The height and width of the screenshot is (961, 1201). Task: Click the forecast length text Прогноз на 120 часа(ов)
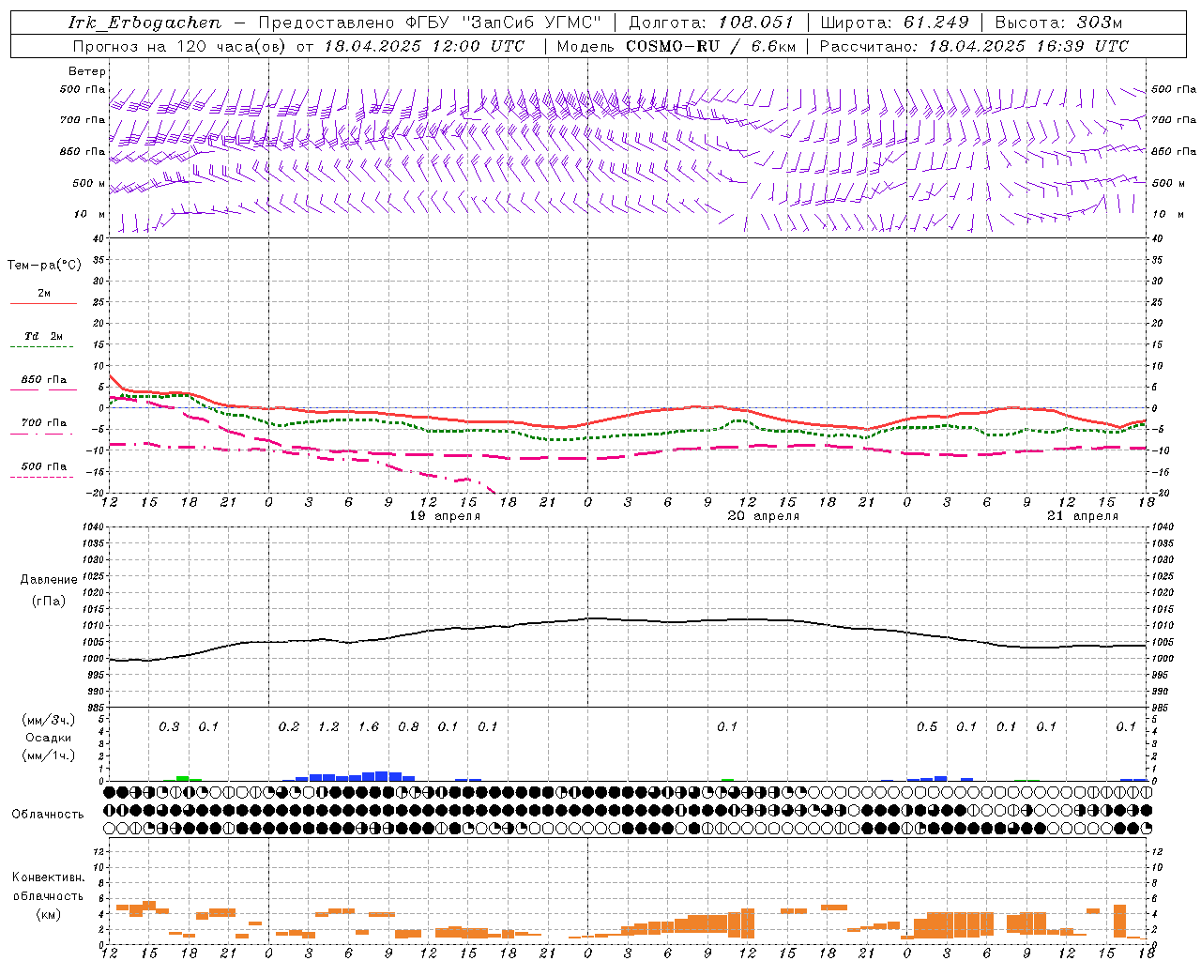[179, 46]
